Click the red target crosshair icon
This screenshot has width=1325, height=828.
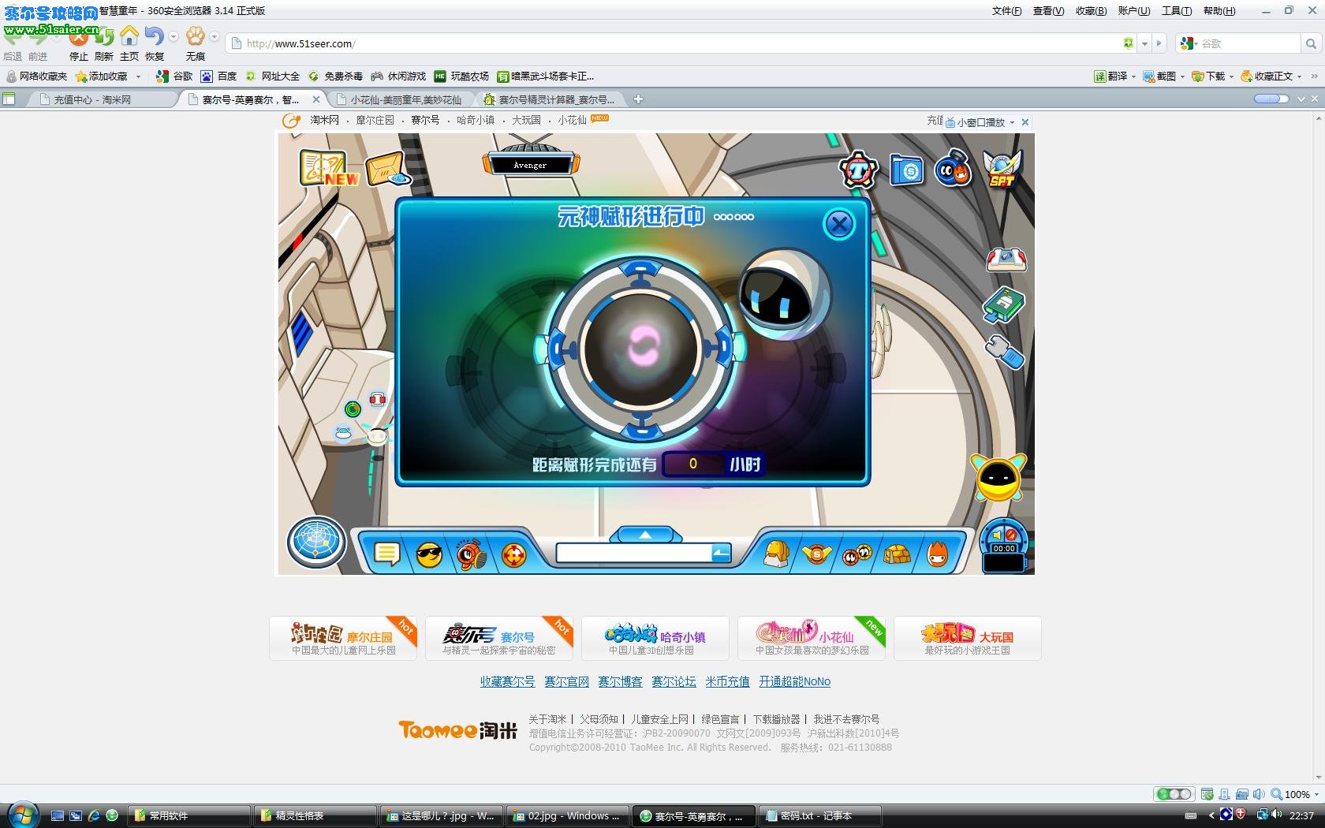[514, 555]
